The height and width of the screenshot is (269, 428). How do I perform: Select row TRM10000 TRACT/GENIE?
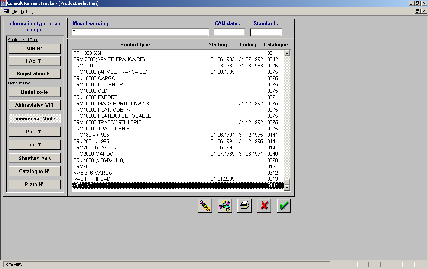[178, 129]
